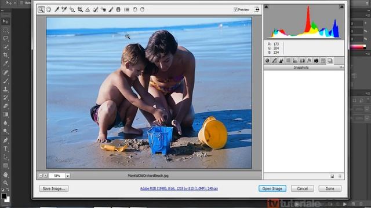The height and width of the screenshot is (208, 371).
Task: Open the Detail panel tab
Action: (281, 61)
